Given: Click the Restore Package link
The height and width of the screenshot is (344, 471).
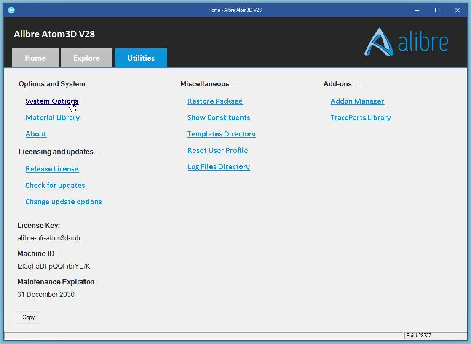Looking at the screenshot, I should 215,101.
